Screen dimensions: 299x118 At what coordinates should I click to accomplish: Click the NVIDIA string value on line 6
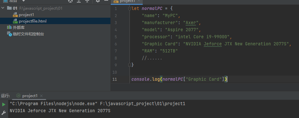tap(236, 44)
